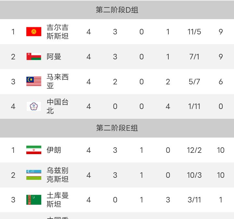Click the 第二阶段E组 group header
The height and width of the screenshot is (219, 234).
coord(117,128)
